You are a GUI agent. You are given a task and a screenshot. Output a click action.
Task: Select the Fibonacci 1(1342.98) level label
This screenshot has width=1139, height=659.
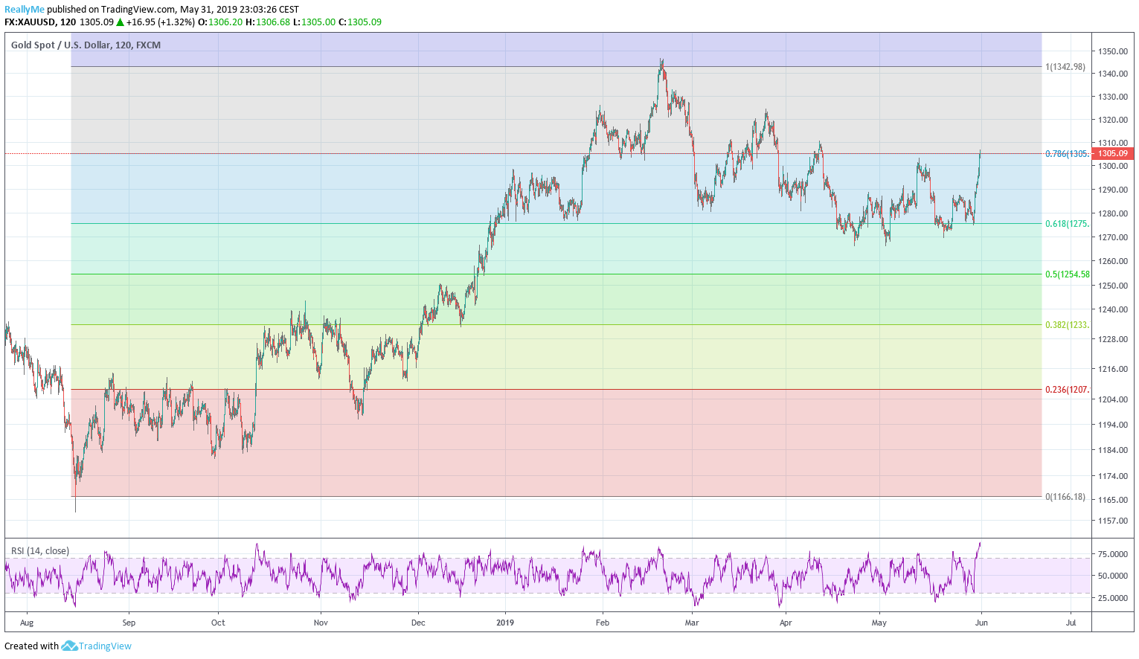point(1065,67)
